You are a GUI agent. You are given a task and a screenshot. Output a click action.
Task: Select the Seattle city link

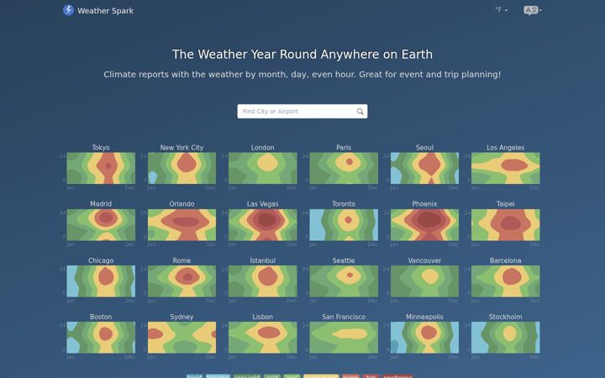click(x=344, y=260)
